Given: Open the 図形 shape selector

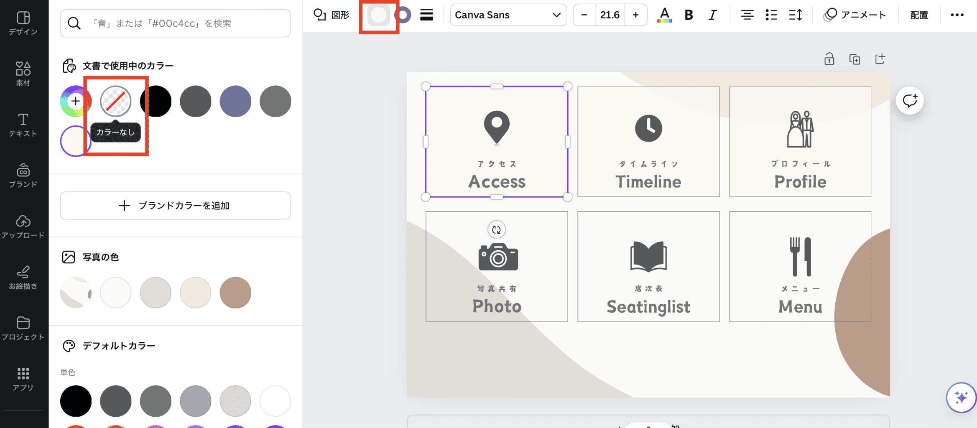Looking at the screenshot, I should point(332,15).
